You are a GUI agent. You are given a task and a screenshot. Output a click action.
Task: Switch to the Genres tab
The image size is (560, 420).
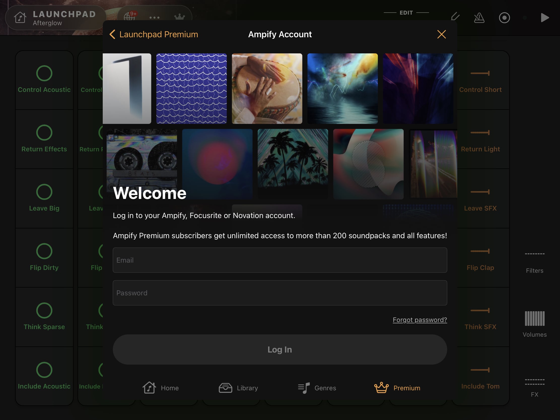click(x=317, y=388)
